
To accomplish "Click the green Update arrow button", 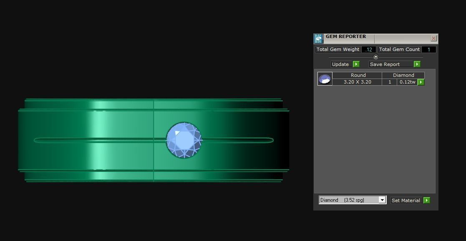I will (x=356, y=64).
